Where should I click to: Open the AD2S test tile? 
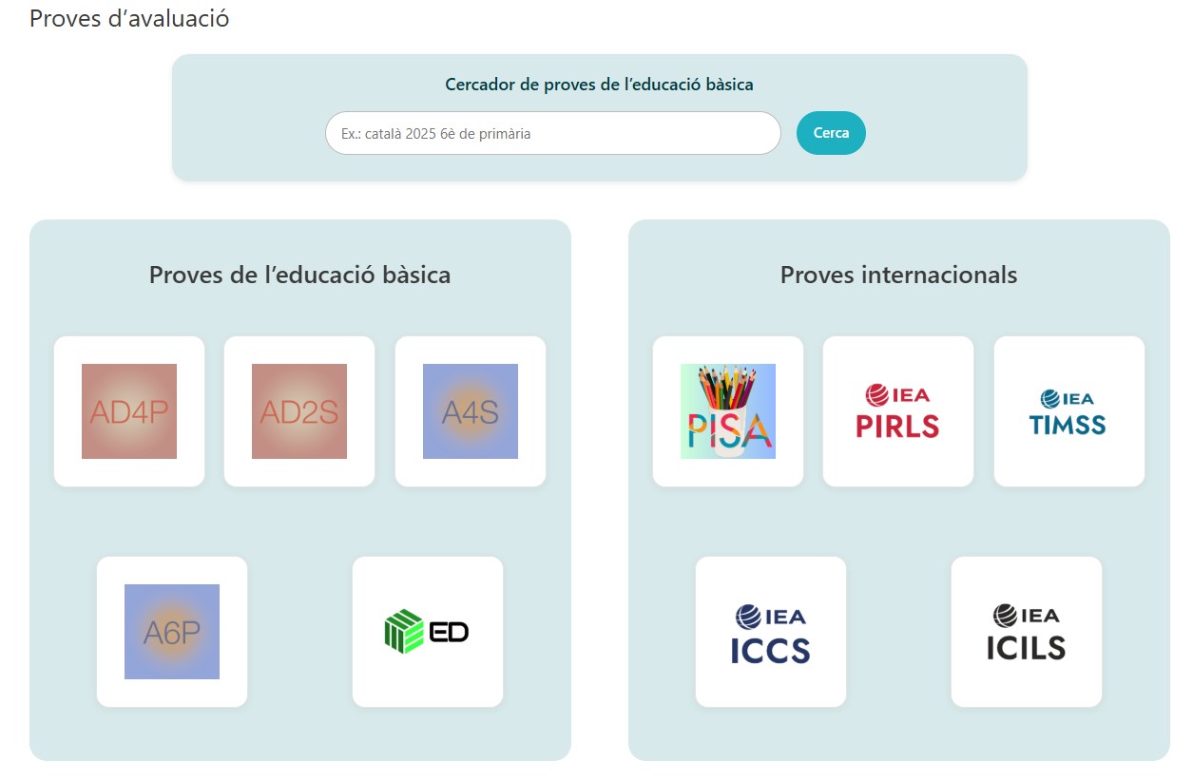pos(299,411)
